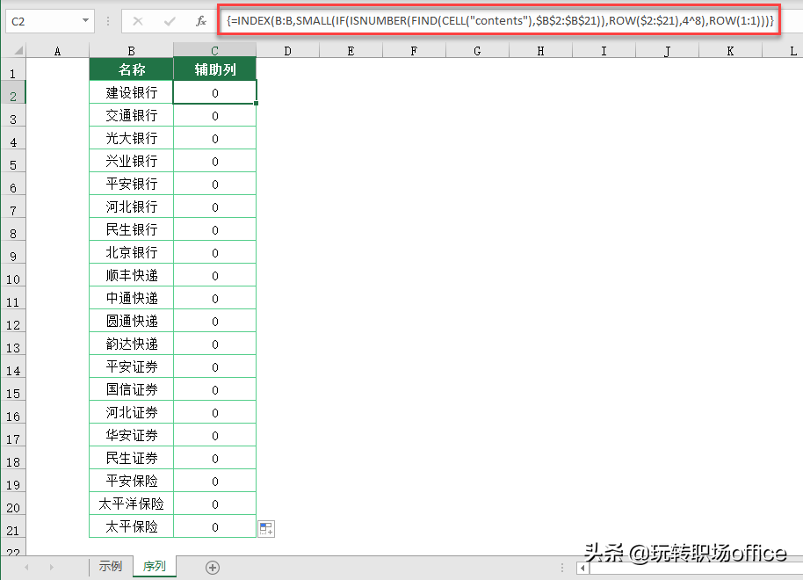Click cell containing 河北银行

click(x=132, y=207)
